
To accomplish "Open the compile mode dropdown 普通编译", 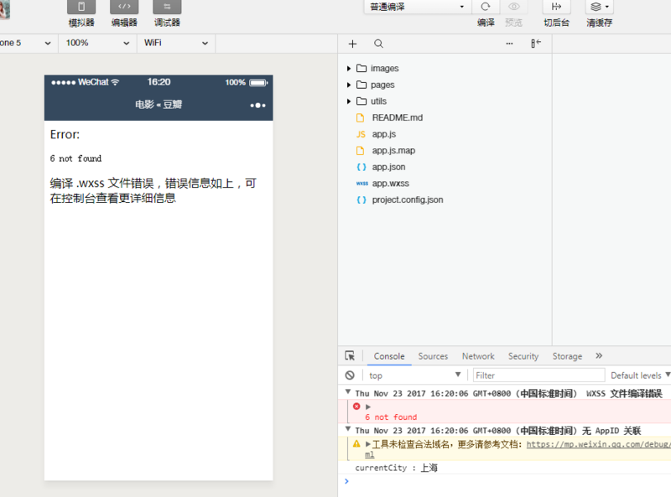I will click(417, 7).
